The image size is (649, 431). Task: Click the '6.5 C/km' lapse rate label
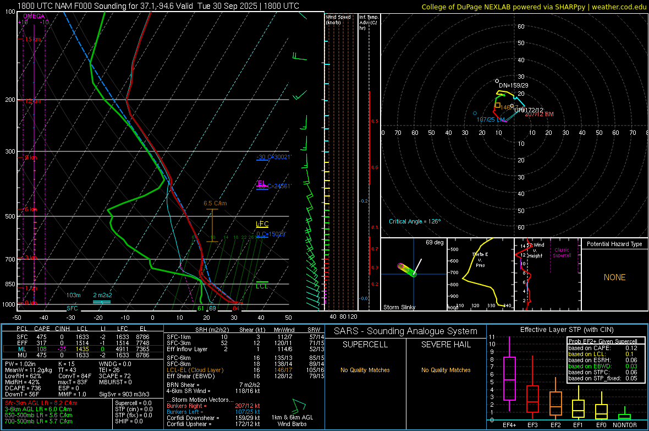[x=215, y=203]
